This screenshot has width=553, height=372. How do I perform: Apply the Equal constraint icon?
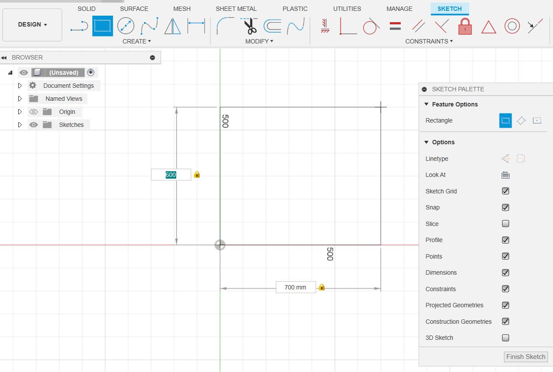[395, 26]
